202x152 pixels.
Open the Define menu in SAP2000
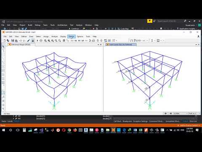[24, 36]
